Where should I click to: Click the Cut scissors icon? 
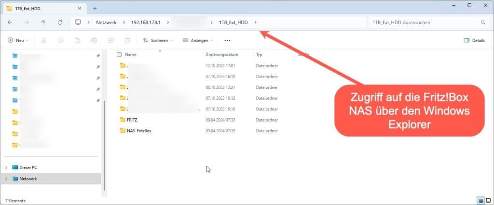click(x=43, y=41)
